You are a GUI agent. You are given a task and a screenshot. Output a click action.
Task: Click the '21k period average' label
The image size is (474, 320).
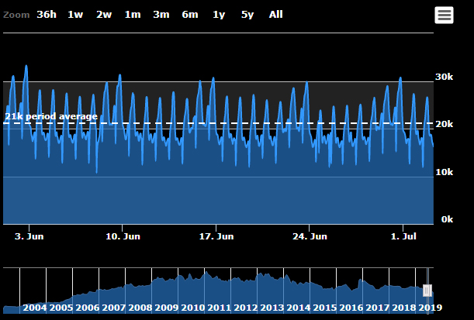51,116
